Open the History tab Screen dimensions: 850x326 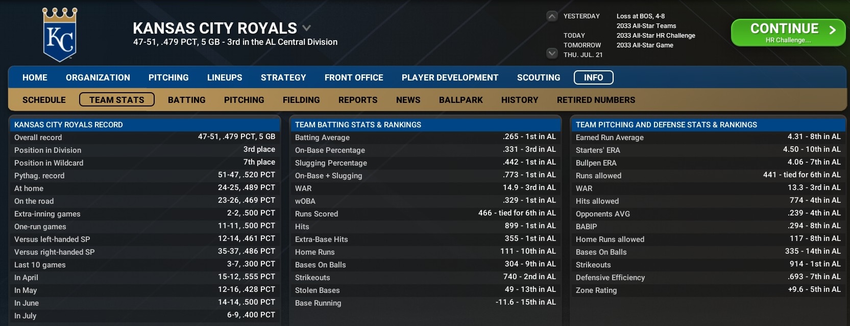click(520, 100)
